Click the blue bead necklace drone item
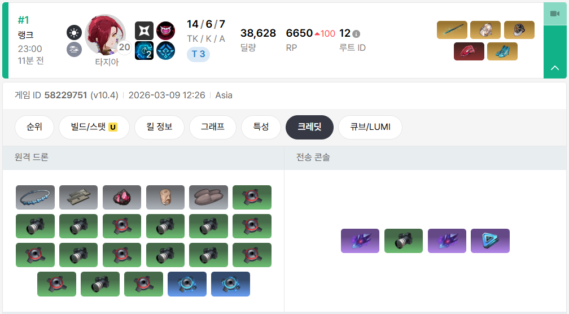 point(35,198)
